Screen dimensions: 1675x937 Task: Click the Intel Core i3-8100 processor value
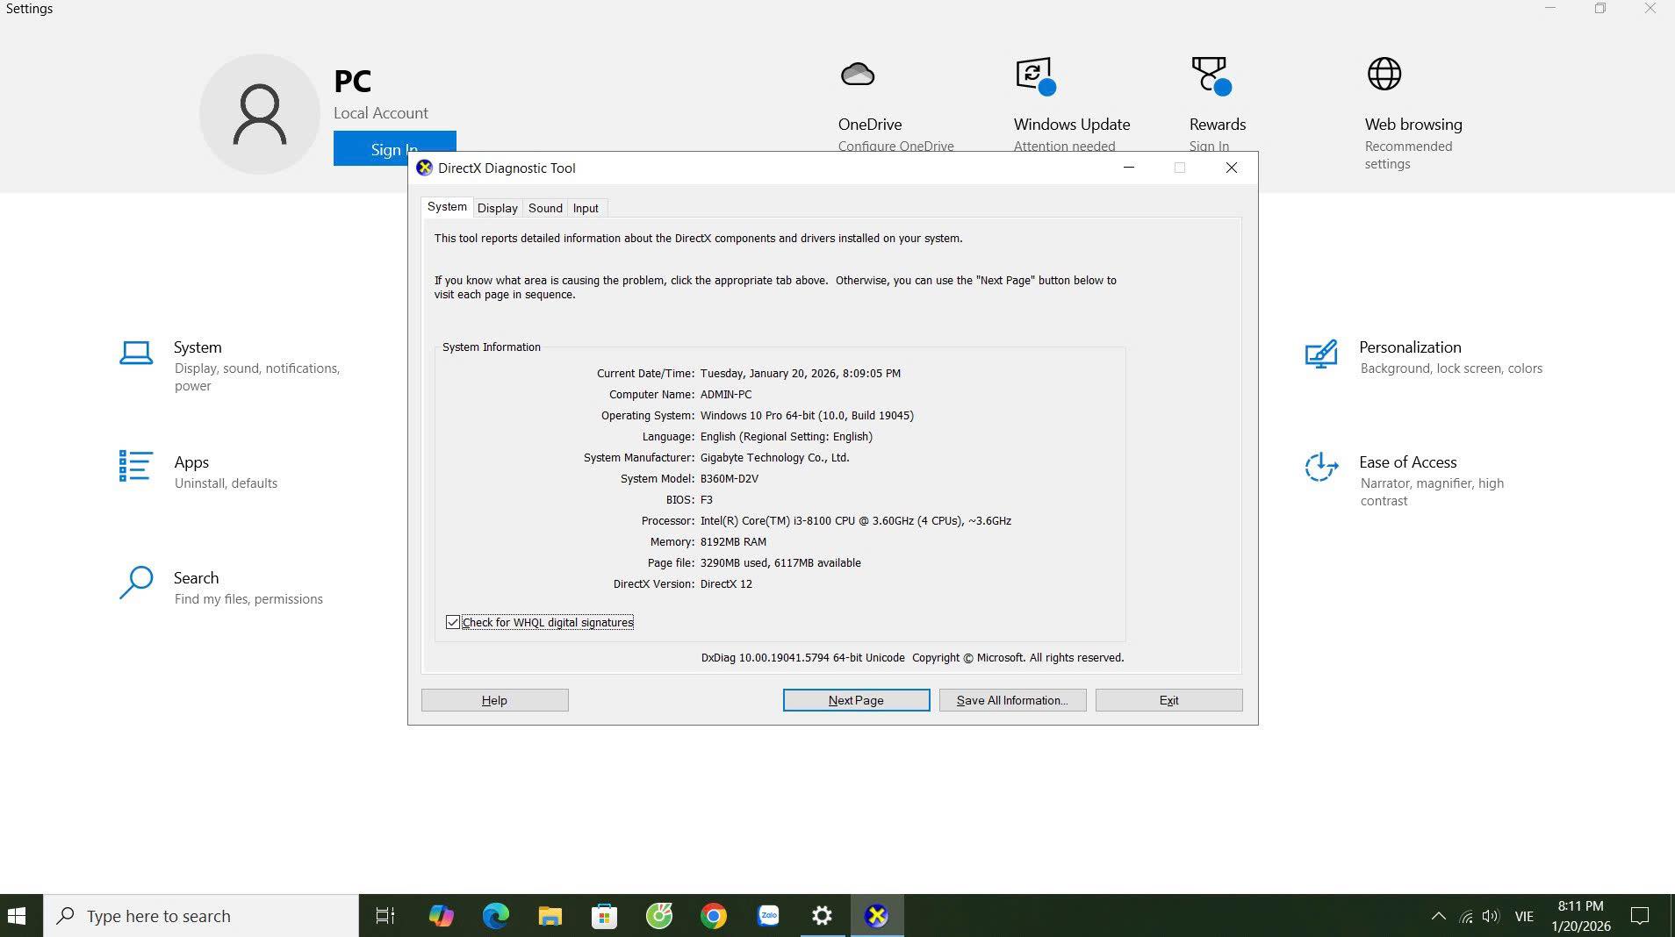coord(856,521)
